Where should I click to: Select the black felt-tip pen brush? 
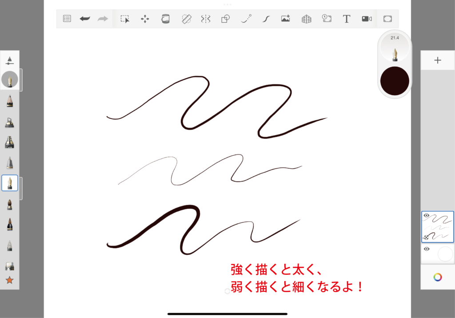point(10,224)
